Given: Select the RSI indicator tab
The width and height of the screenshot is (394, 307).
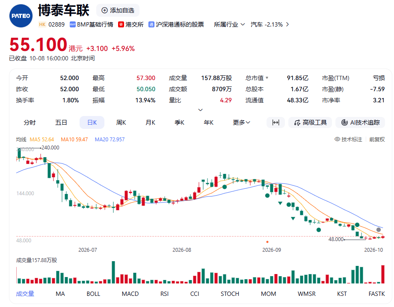Looking at the screenshot, I should click(x=165, y=294).
